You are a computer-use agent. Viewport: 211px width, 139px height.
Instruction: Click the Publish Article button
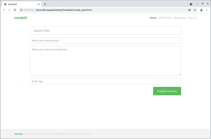[x=167, y=91]
